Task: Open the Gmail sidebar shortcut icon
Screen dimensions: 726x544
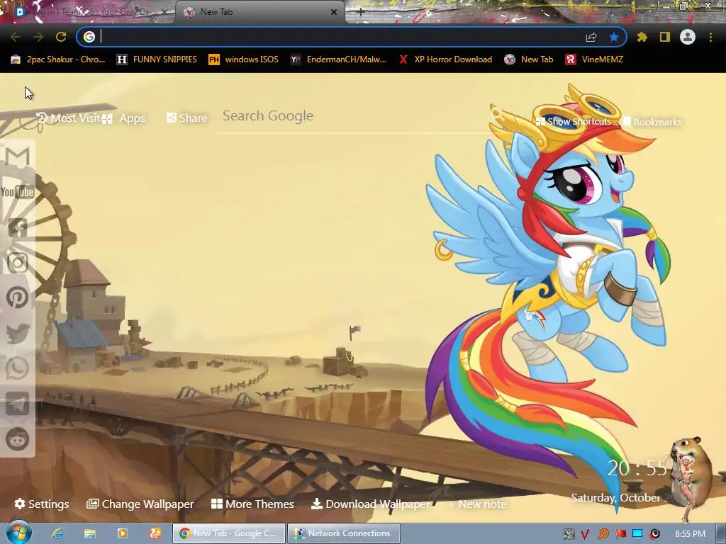Action: tap(17, 157)
